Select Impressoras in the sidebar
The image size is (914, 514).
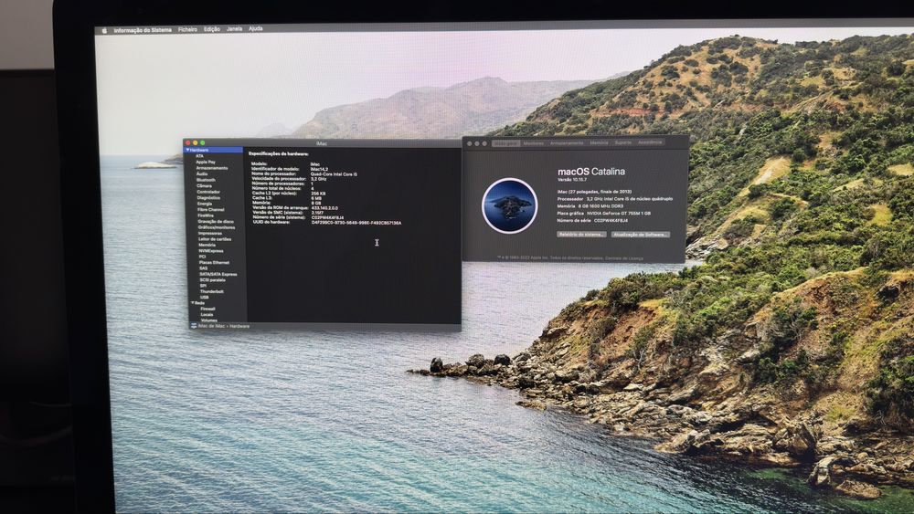(210, 233)
